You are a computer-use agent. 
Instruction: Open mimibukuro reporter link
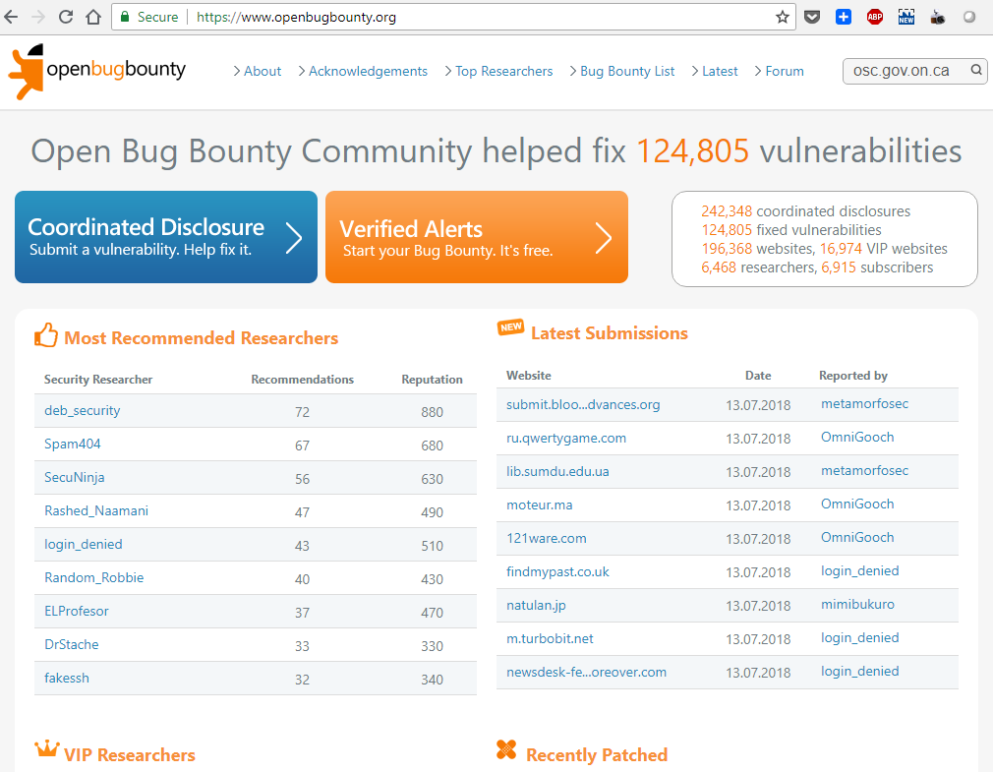(x=857, y=604)
